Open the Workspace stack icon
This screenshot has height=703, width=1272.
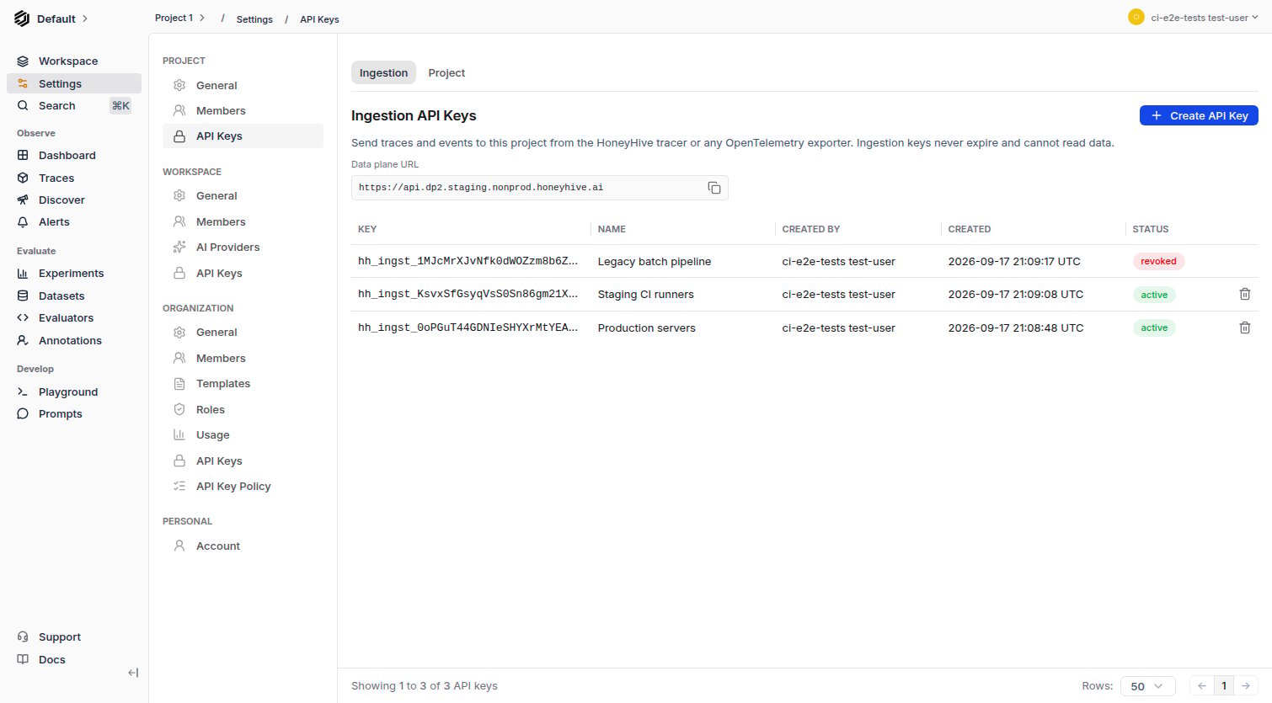23,61
